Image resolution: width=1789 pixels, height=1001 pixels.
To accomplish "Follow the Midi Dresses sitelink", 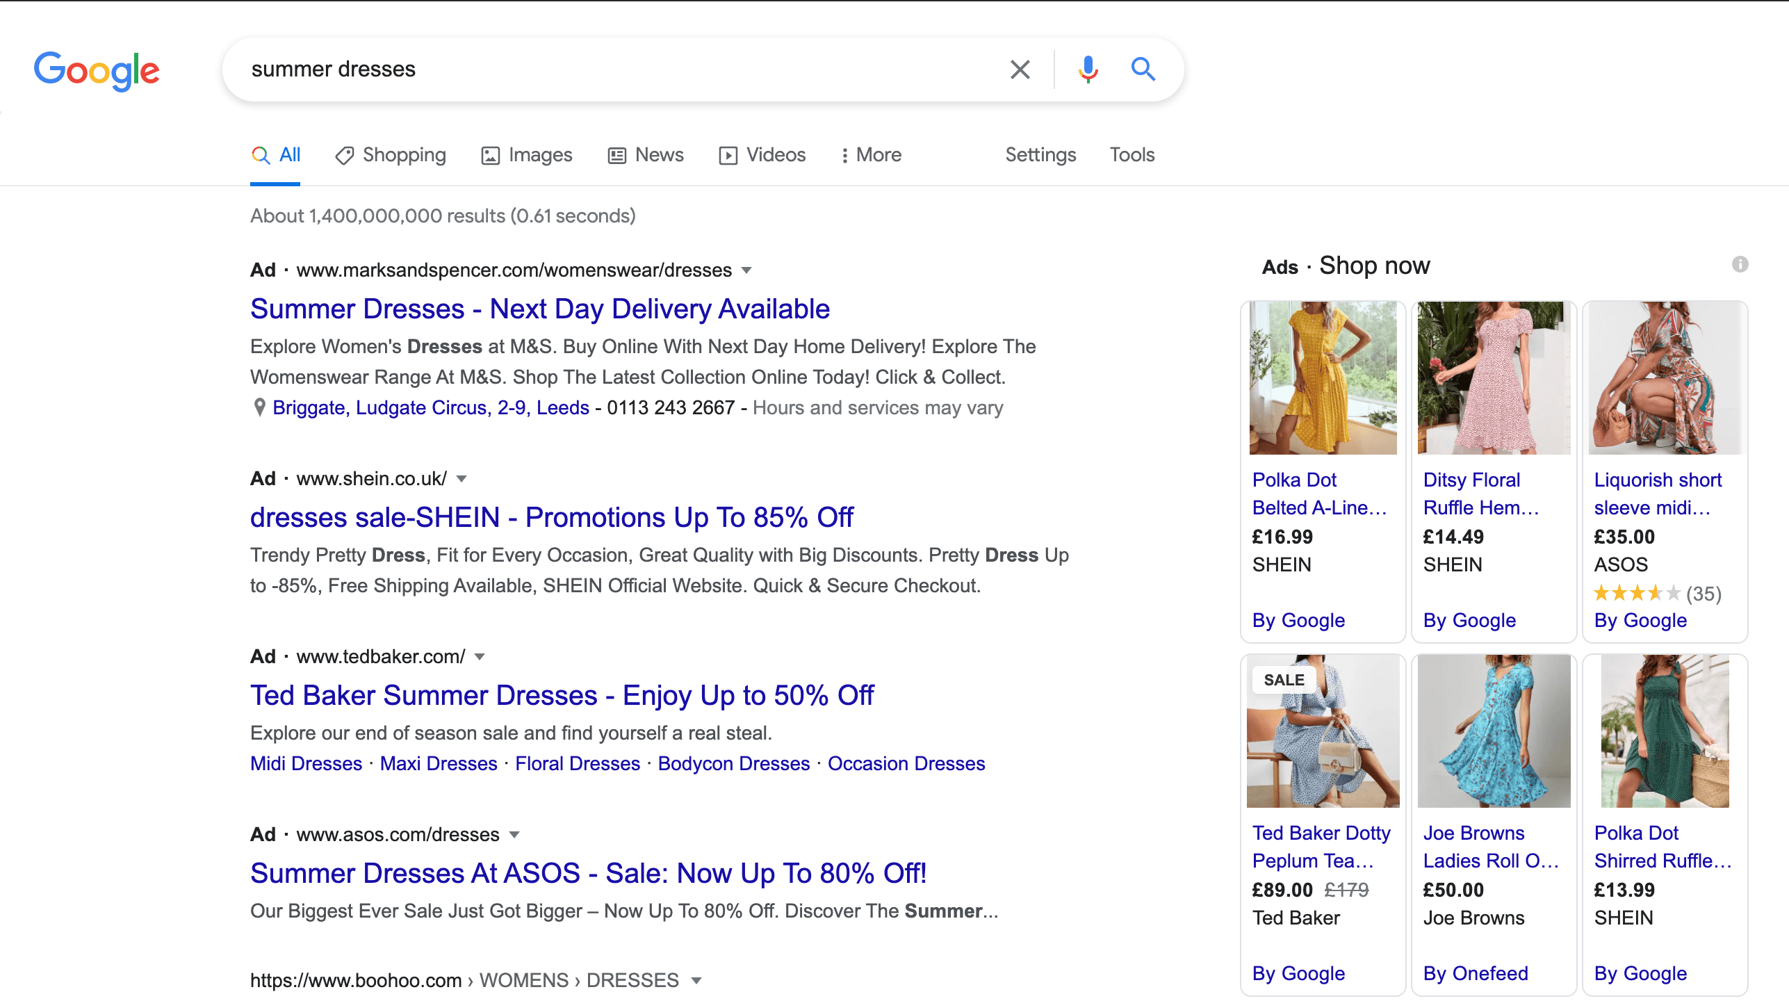I will pyautogui.click(x=307, y=763).
